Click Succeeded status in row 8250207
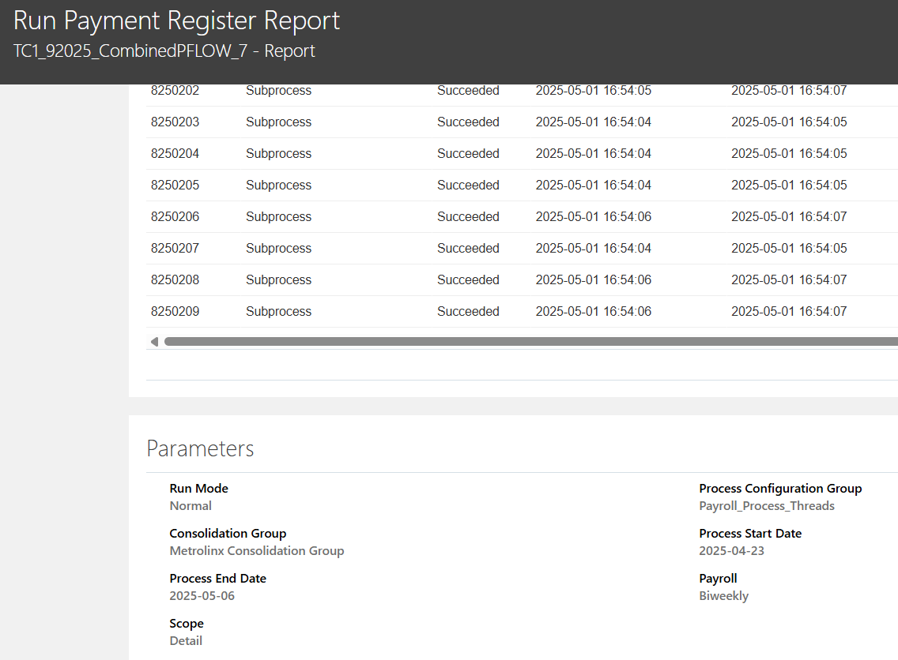The width and height of the screenshot is (898, 660). tap(469, 248)
